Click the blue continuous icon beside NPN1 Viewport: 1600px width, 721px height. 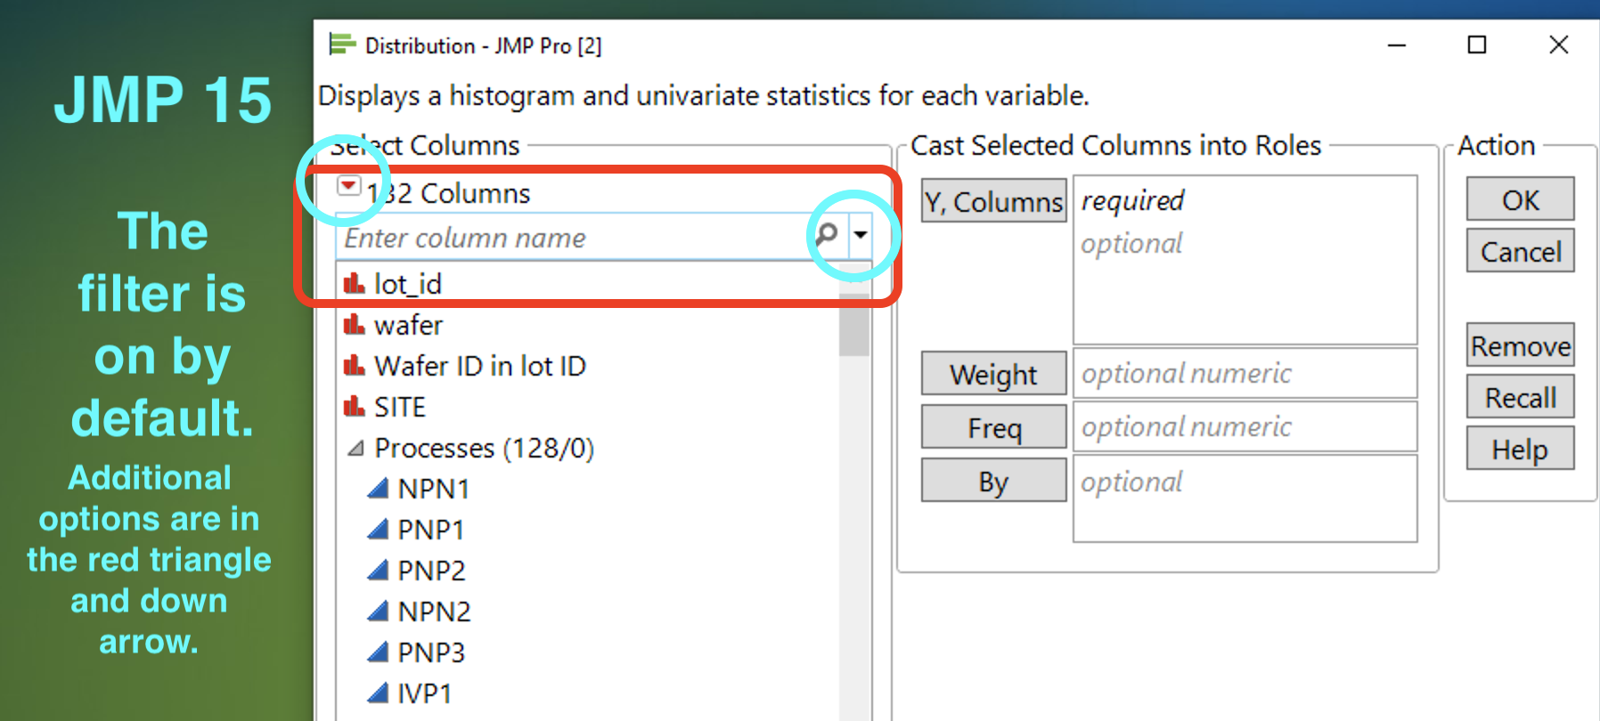tap(378, 489)
